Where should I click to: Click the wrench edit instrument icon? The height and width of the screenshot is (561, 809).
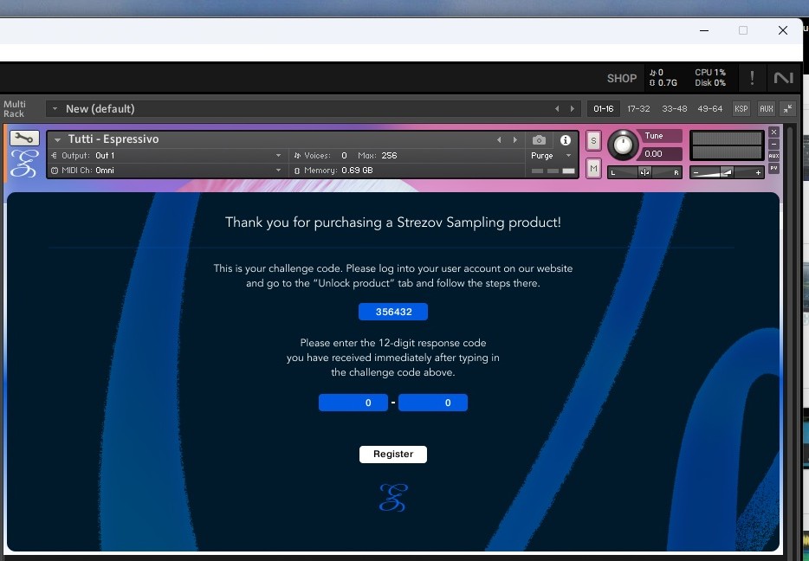24,139
